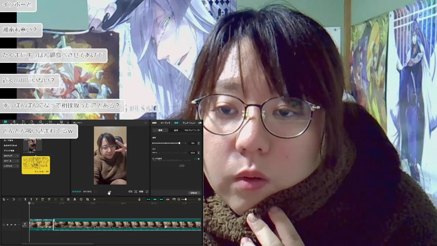
Task: Open the Text tab icon in editor
Action: [x=23, y=122]
